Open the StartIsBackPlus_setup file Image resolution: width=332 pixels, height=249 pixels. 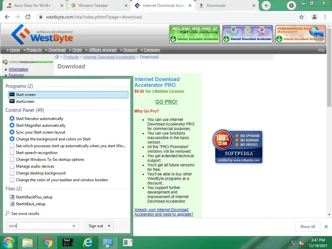[x=68, y=197]
